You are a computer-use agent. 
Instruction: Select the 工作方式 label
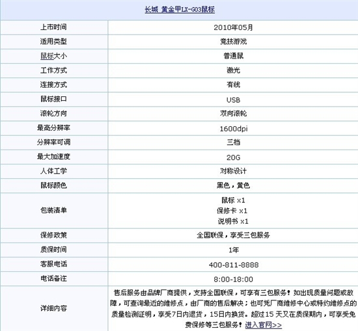(53, 70)
